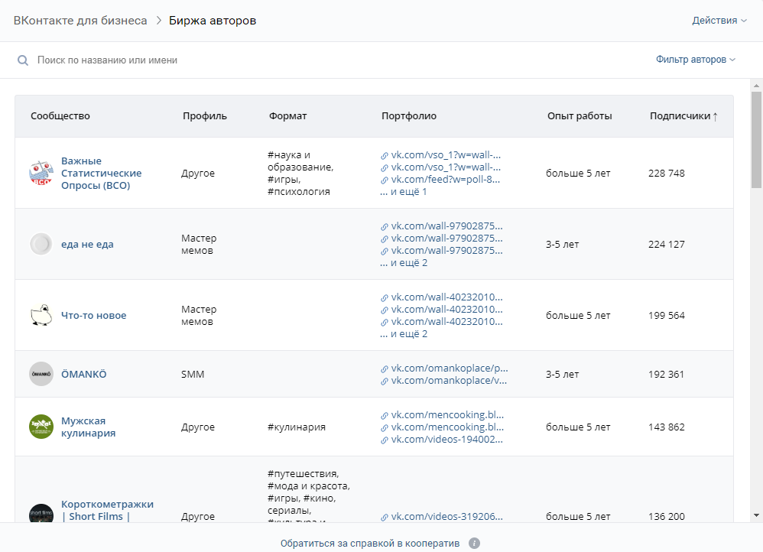The height and width of the screenshot is (552, 763).
Task: Sort by Подписчики column header
Action: click(x=683, y=116)
